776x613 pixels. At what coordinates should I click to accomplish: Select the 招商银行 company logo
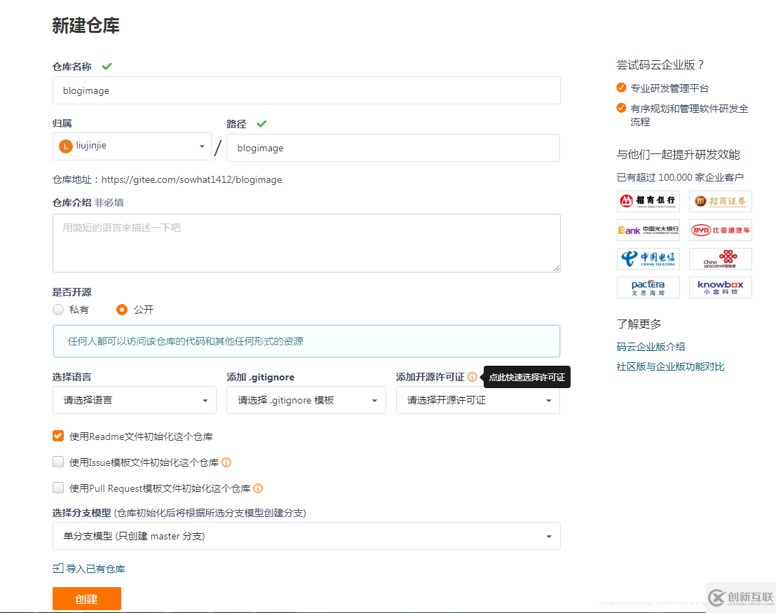[x=648, y=201]
